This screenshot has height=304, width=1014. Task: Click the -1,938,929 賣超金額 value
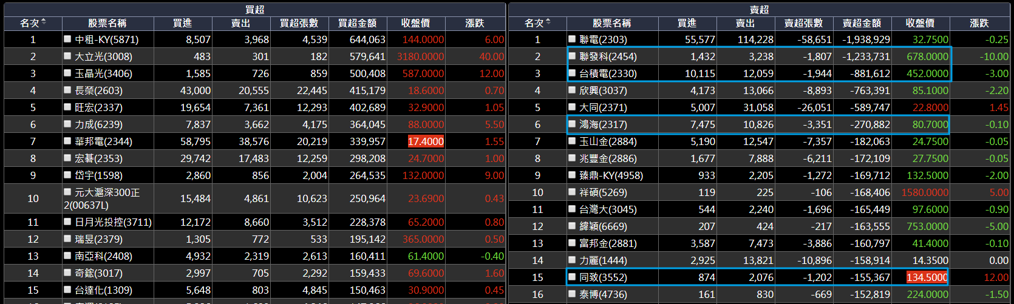[x=866, y=39]
